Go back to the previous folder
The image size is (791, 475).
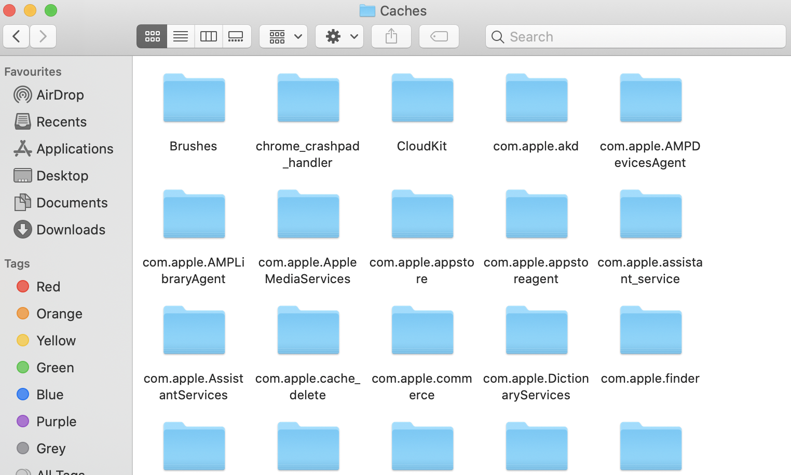pos(16,36)
